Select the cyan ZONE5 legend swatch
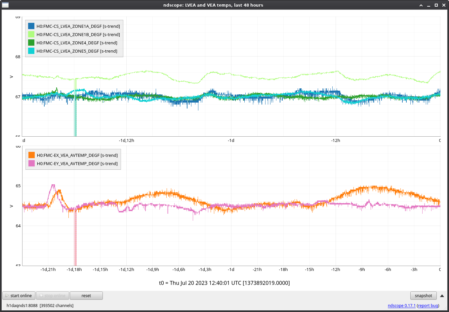 tap(31, 51)
